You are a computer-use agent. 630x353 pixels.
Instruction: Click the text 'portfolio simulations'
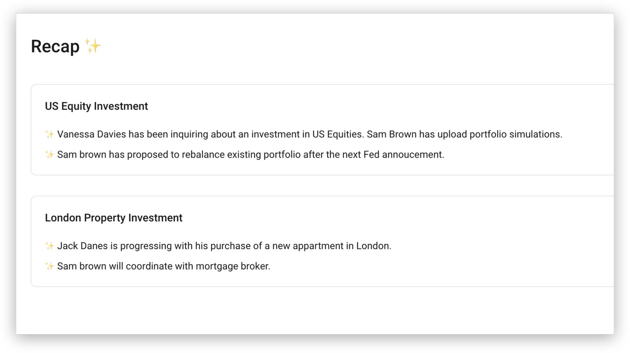516,134
